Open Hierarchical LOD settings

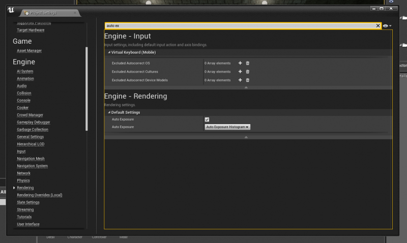tap(31, 144)
